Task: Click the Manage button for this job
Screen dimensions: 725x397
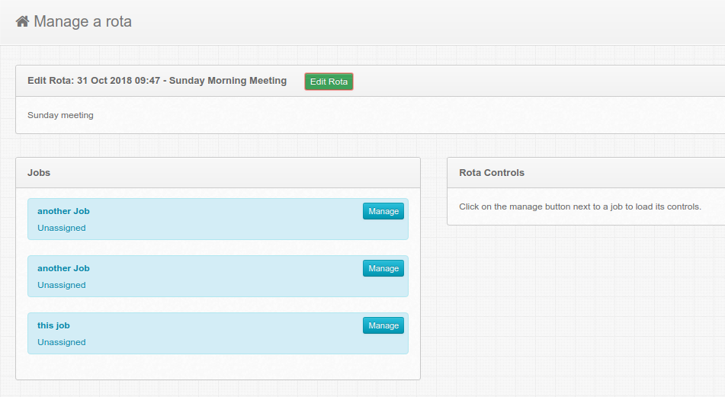Action: pyautogui.click(x=383, y=325)
